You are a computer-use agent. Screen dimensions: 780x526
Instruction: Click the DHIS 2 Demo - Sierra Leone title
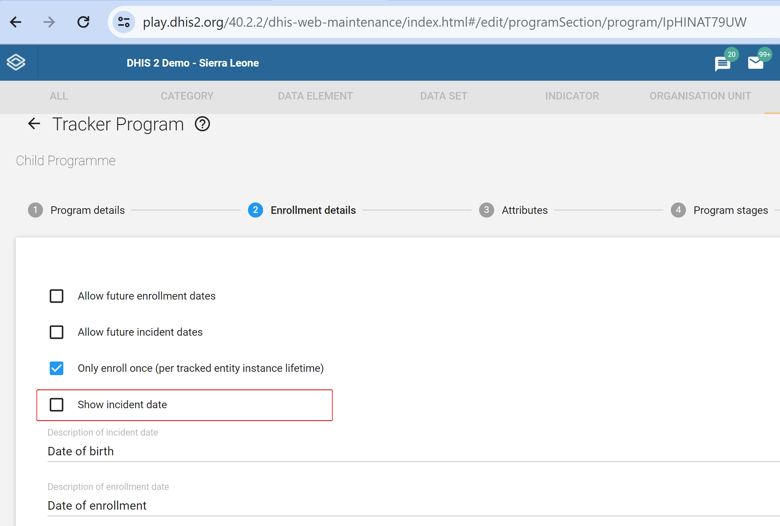pyautogui.click(x=193, y=63)
